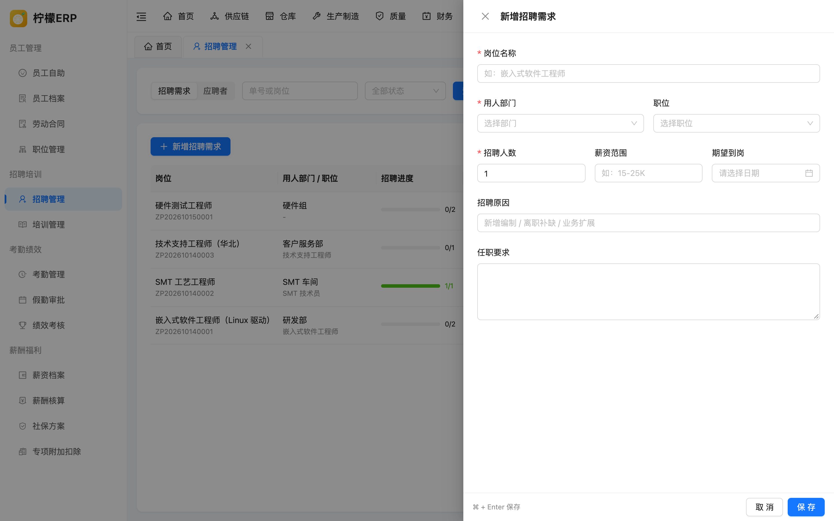Click the 取消 button

click(765, 507)
